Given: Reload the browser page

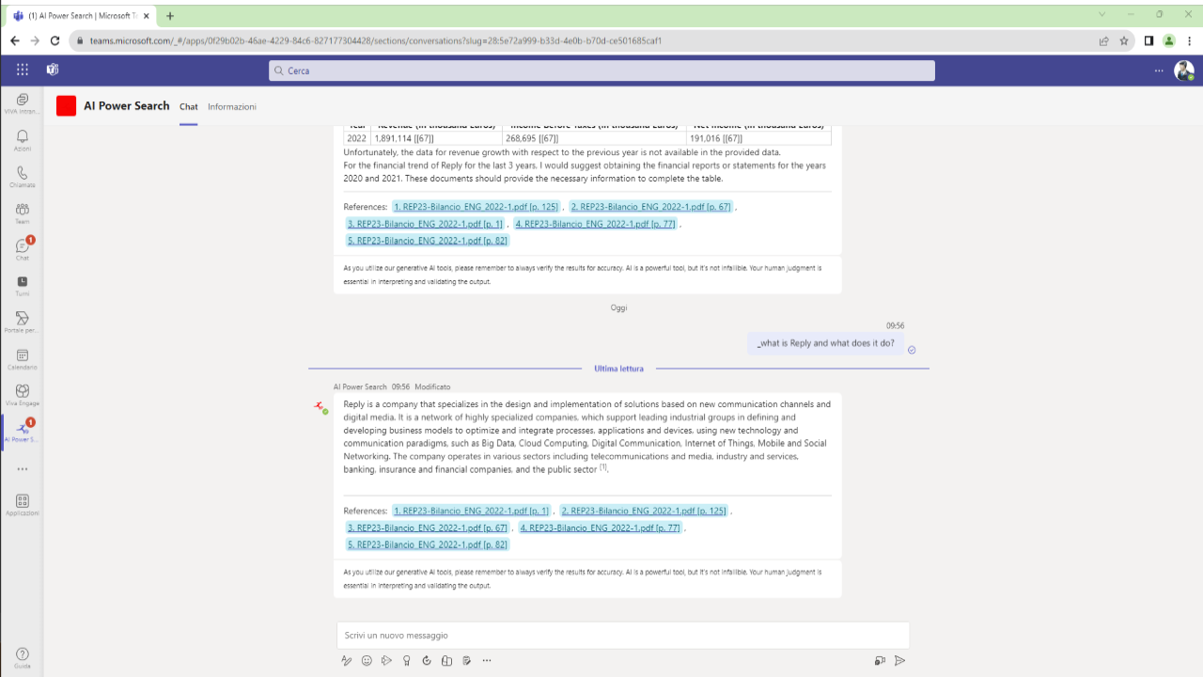Looking at the screenshot, I should (55, 41).
